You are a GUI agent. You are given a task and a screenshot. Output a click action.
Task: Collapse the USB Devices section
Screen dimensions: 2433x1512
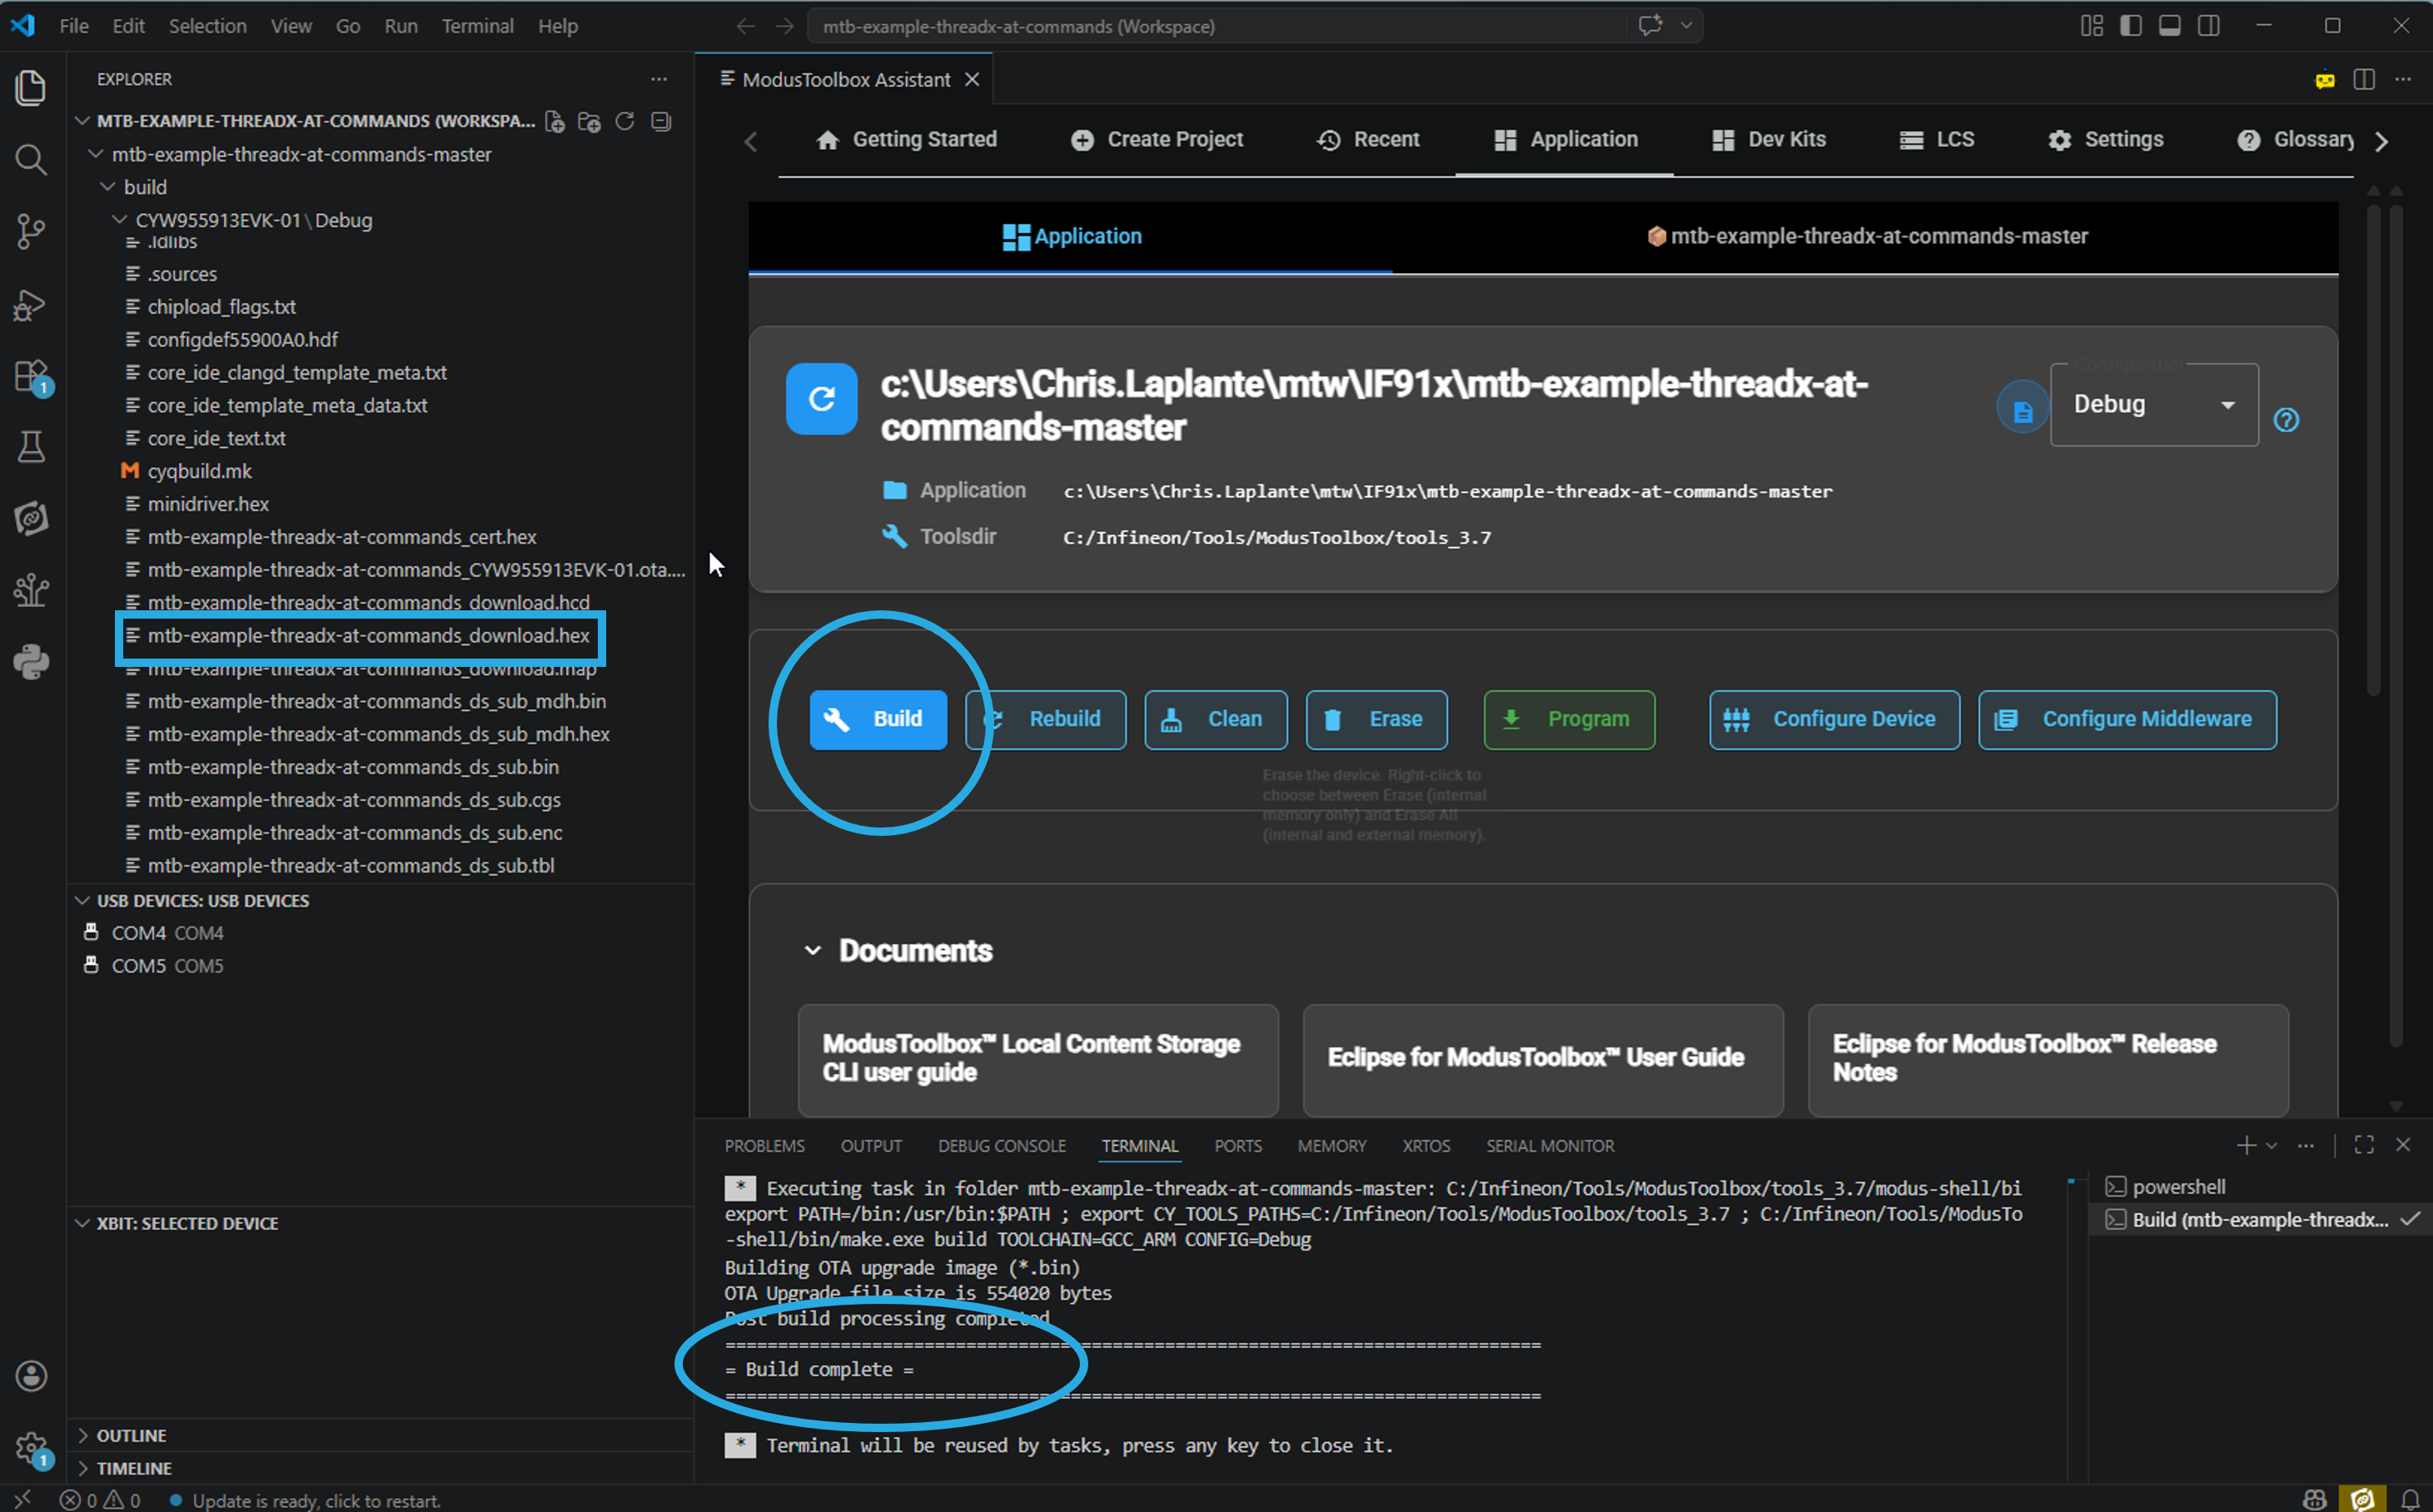click(x=83, y=901)
